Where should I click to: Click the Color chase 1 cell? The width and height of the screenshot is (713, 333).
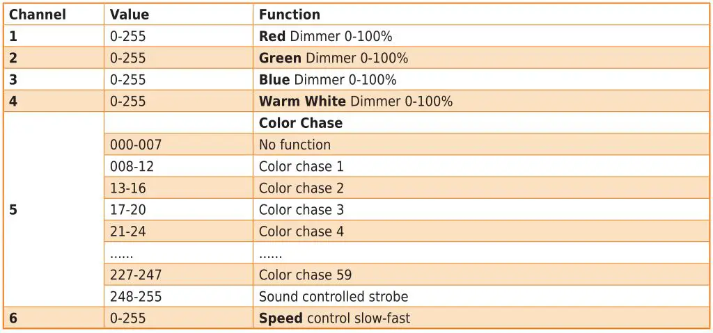tap(301, 167)
